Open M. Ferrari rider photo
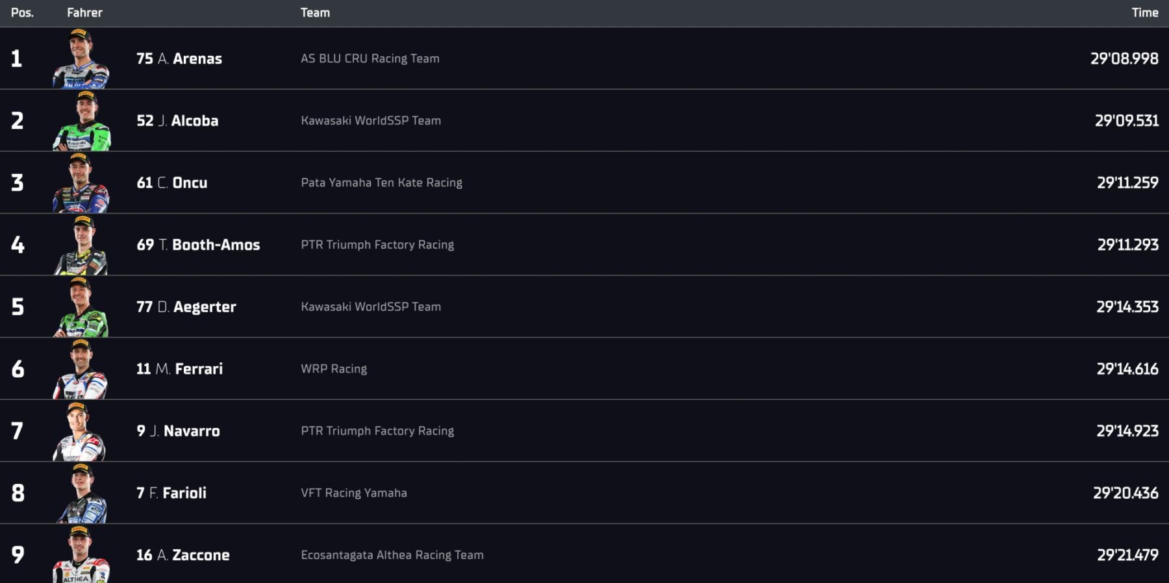This screenshot has width=1169, height=583. [81, 369]
